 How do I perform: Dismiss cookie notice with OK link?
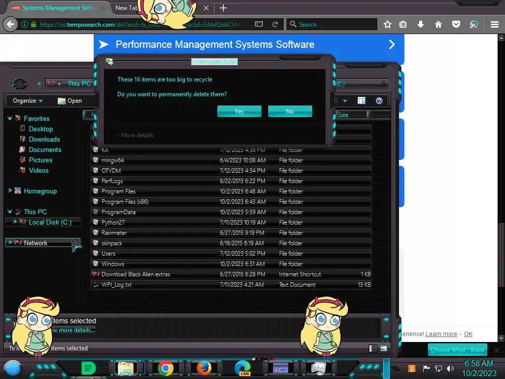tap(468, 334)
